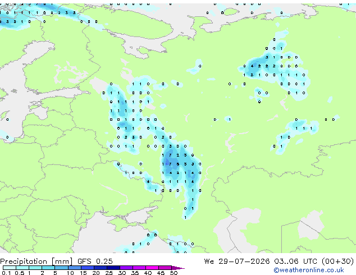
Task: Click the legend label "30"
Action: pyautogui.click(x=122, y=273)
